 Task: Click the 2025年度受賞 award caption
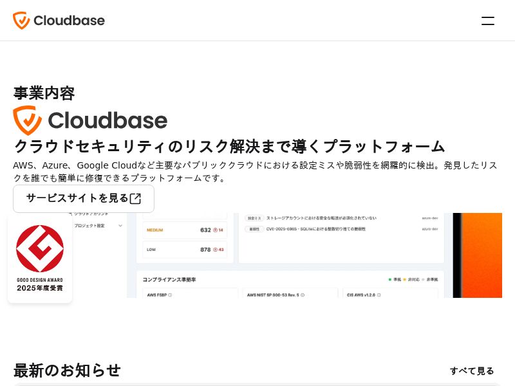(40, 288)
